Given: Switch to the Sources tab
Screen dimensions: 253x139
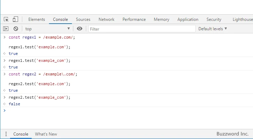Looking at the screenshot, I should pyautogui.click(x=83, y=19).
